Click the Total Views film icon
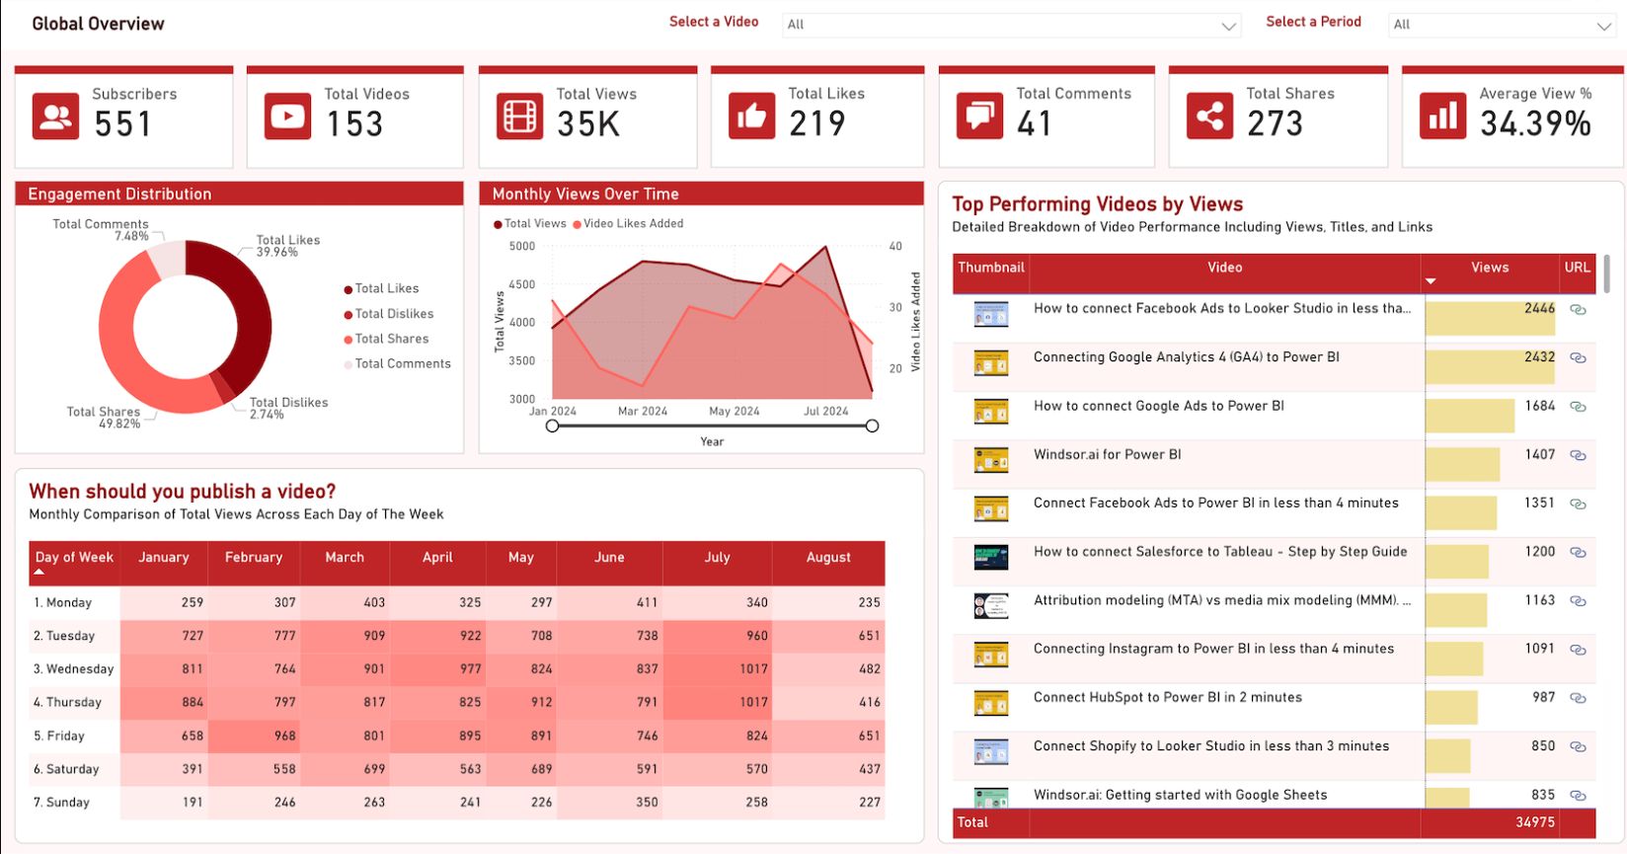 (519, 116)
